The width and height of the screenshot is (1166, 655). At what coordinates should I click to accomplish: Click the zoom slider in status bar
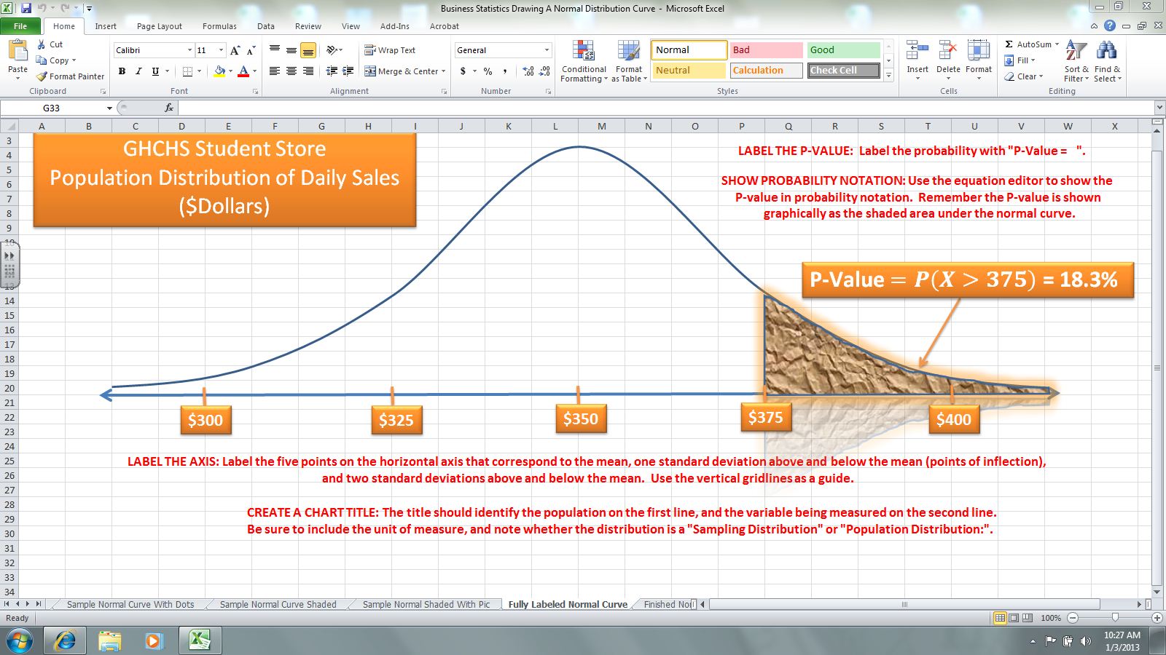[x=1114, y=618]
